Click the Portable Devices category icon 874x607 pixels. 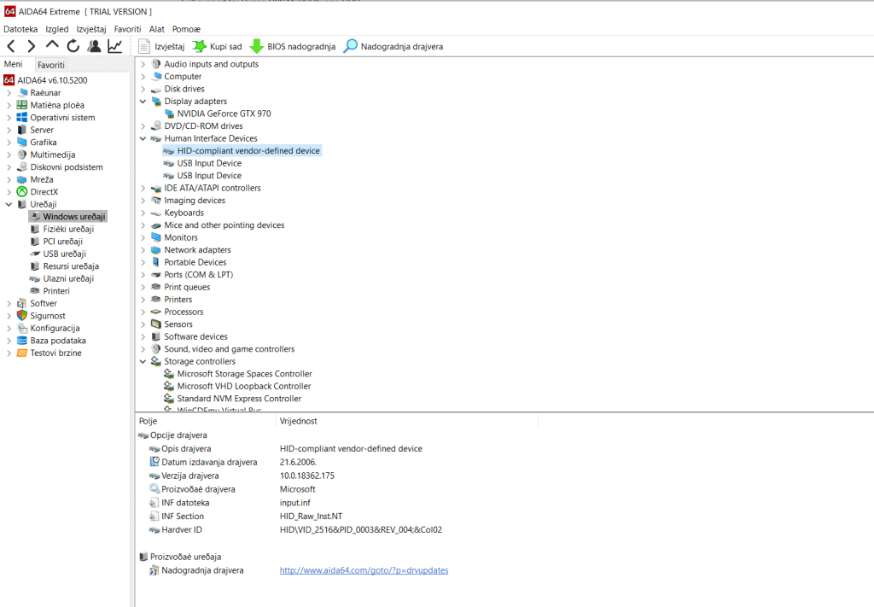(156, 262)
